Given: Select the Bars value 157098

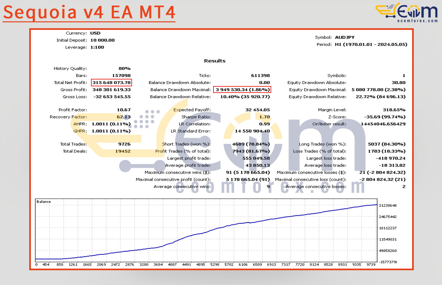Looking at the screenshot, I should [x=122, y=76].
